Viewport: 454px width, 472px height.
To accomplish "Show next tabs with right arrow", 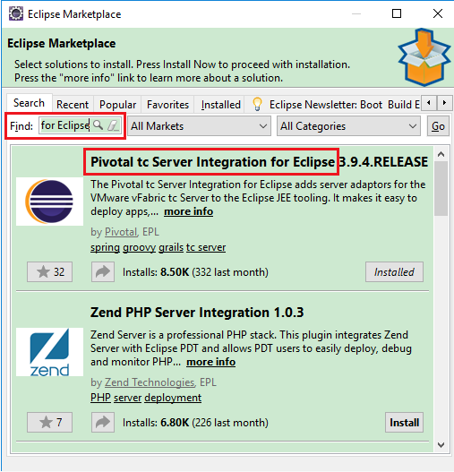I will (x=444, y=103).
